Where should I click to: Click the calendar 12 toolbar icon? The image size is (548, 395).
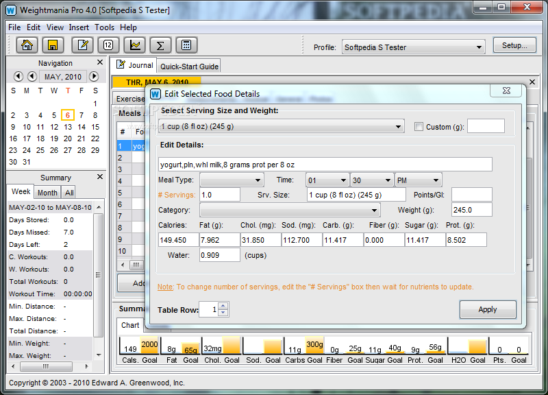coord(108,45)
